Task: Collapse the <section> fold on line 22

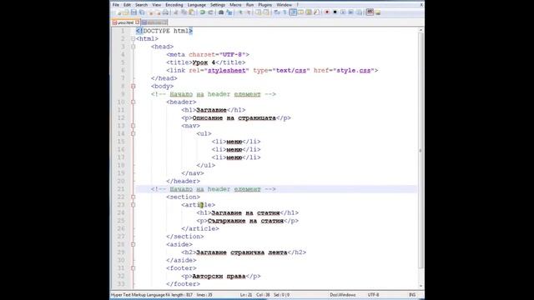Action: 133,197
